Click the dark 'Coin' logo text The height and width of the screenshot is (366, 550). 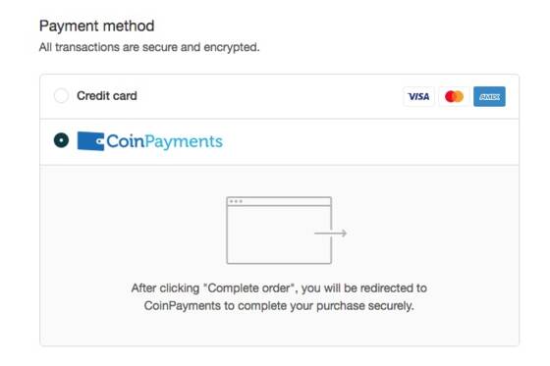click(x=126, y=141)
